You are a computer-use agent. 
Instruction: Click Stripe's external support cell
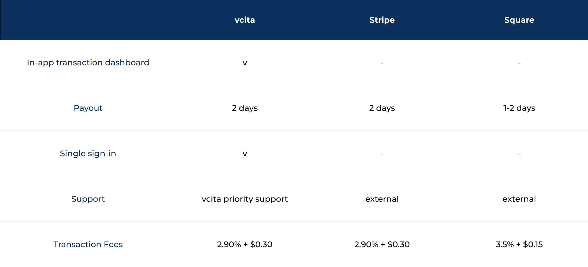(x=382, y=199)
